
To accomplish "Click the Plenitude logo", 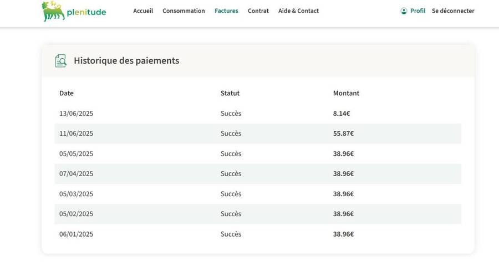I will (74, 11).
